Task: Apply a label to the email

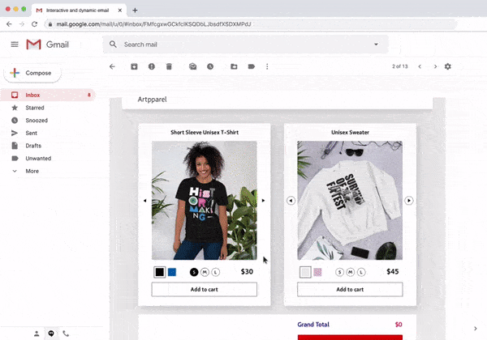Action: point(252,66)
